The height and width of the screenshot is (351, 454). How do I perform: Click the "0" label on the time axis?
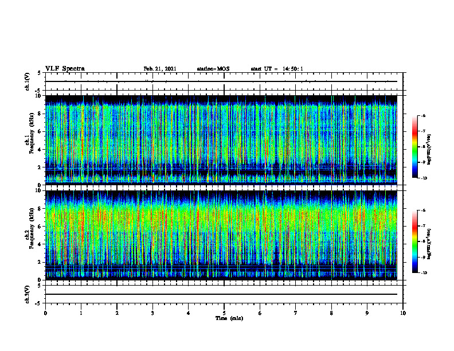pos(45,313)
